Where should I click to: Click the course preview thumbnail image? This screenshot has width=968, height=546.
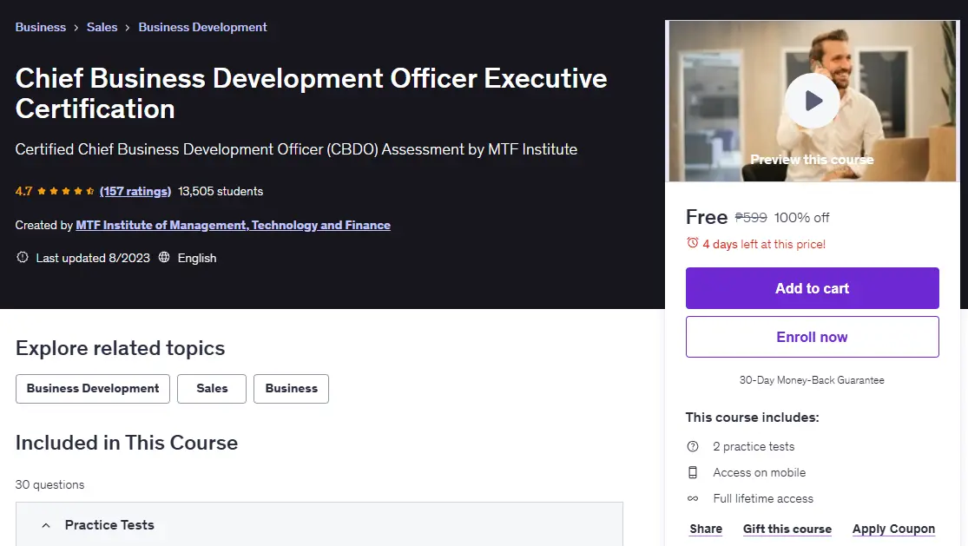click(812, 102)
